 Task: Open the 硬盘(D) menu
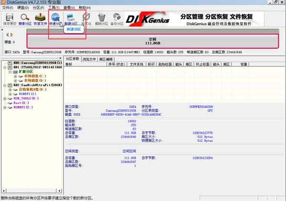[x=23, y=8]
